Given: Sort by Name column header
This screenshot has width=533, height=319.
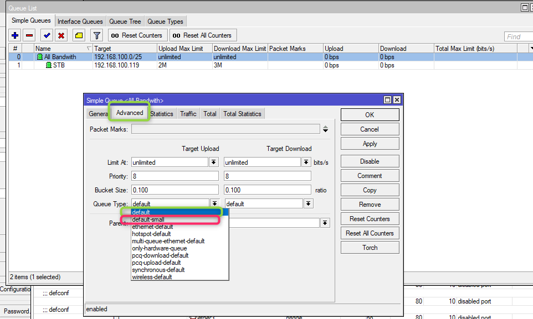Looking at the screenshot, I should [x=63, y=49].
